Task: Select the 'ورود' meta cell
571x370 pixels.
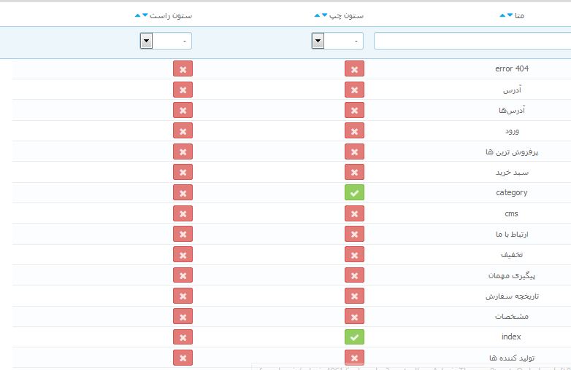Action: [512, 131]
